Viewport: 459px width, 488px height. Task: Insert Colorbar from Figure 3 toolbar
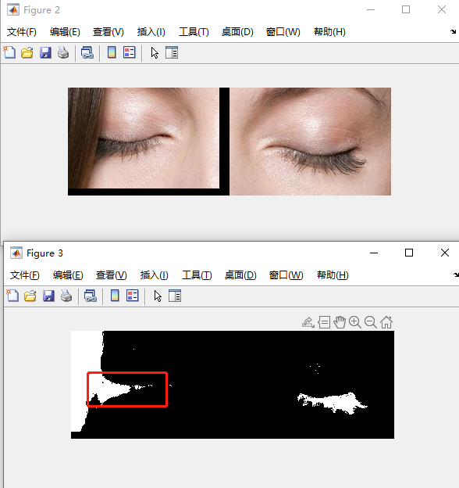(115, 296)
